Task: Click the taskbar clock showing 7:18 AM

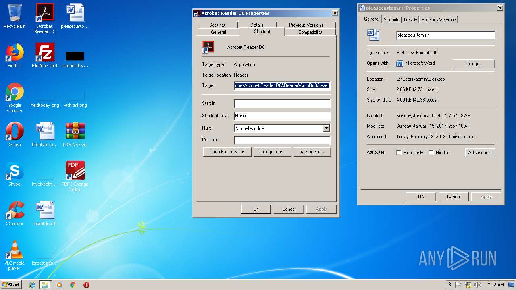Action: [x=495, y=285]
